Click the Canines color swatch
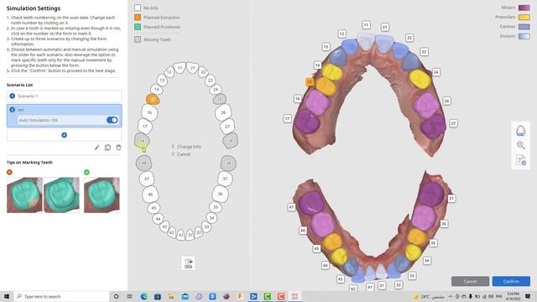The height and width of the screenshot is (302, 537). coord(524,27)
